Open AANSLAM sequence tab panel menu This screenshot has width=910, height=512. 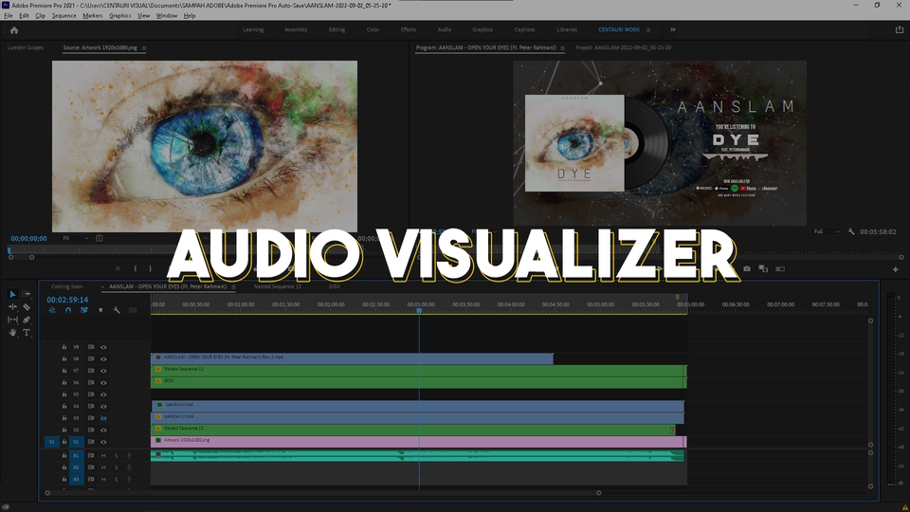pos(233,286)
